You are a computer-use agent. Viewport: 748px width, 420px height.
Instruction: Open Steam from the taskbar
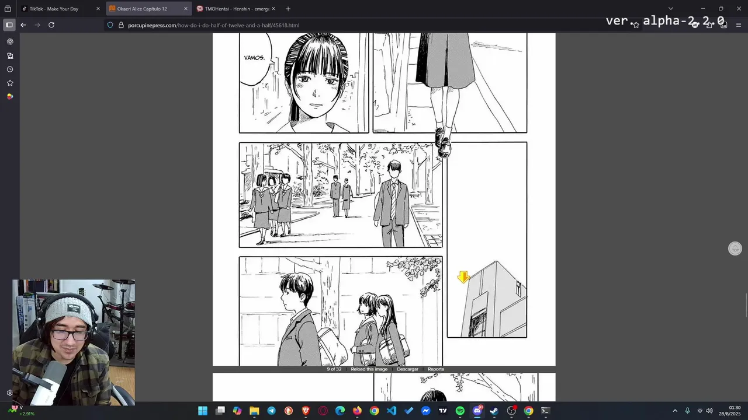pos(494,411)
